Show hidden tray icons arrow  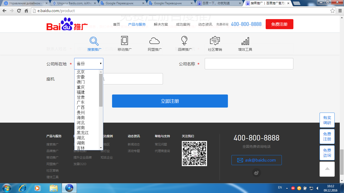tap(287, 188)
